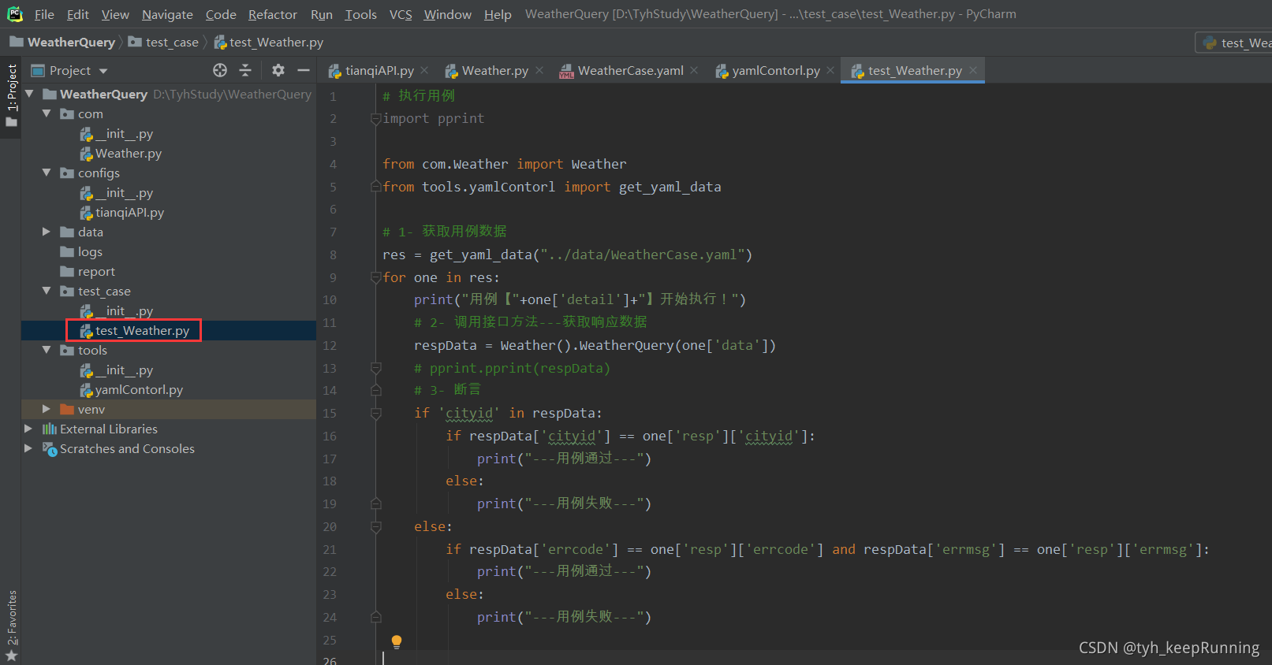Open the View menu
This screenshot has width=1272, height=665.
coord(115,14)
